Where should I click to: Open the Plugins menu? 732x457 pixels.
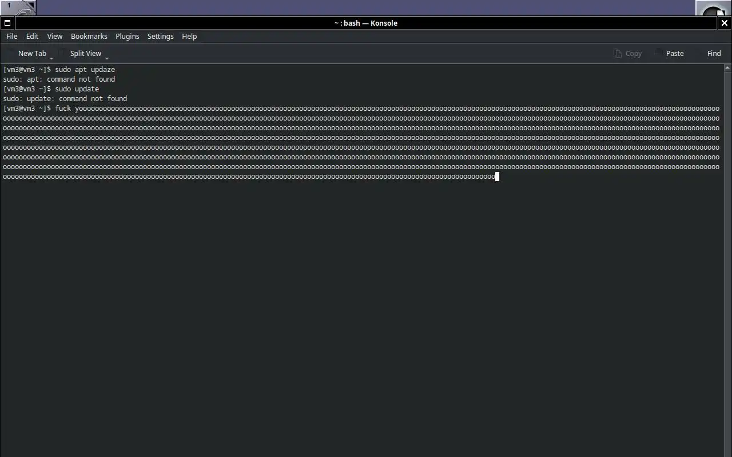pos(128,36)
